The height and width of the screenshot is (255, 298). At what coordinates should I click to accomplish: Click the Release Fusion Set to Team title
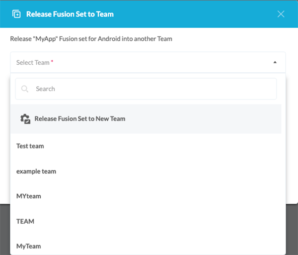(70, 14)
